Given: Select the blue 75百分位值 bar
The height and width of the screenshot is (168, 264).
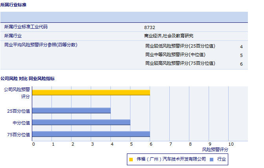Looking at the screenshot, I should click(91, 134).
